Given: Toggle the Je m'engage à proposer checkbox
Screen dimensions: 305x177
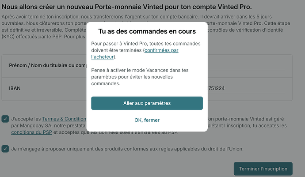Looking at the screenshot, I should [x=5, y=149].
